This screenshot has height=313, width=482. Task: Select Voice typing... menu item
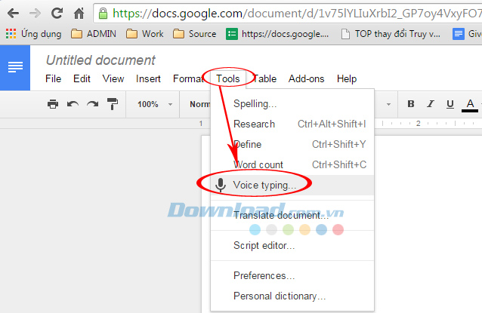tap(292, 185)
